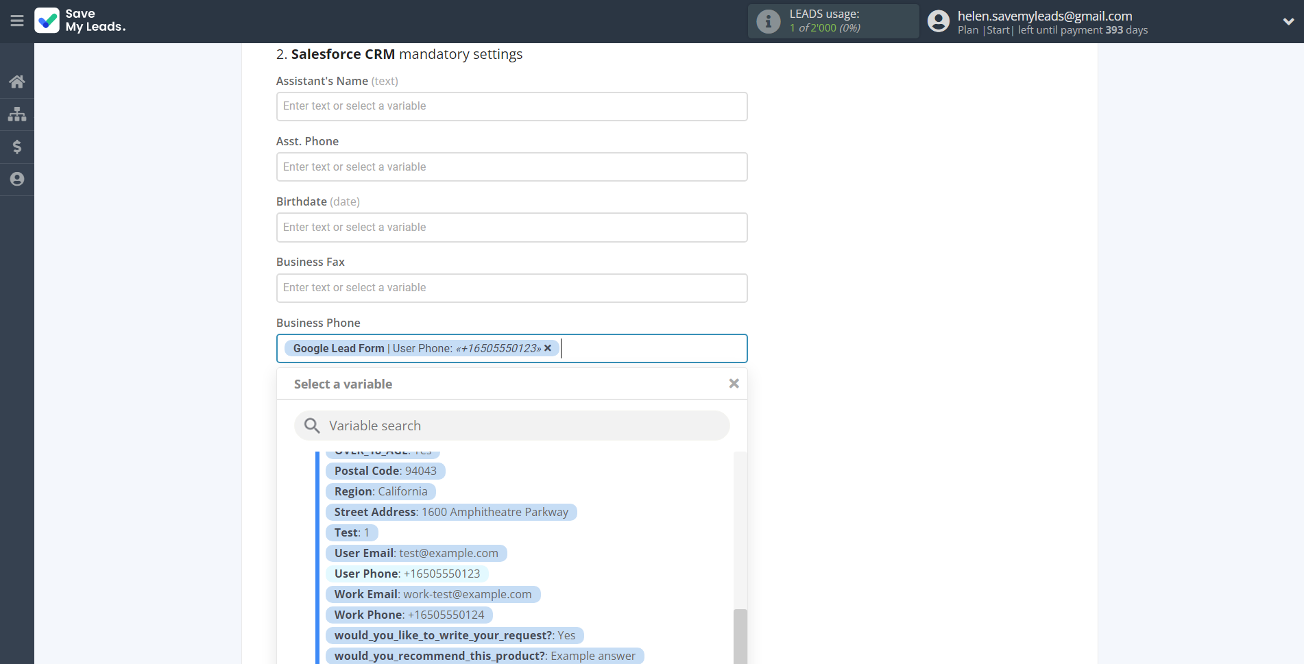The height and width of the screenshot is (664, 1304).
Task: Select the User Email variable
Action: pyautogui.click(x=416, y=553)
